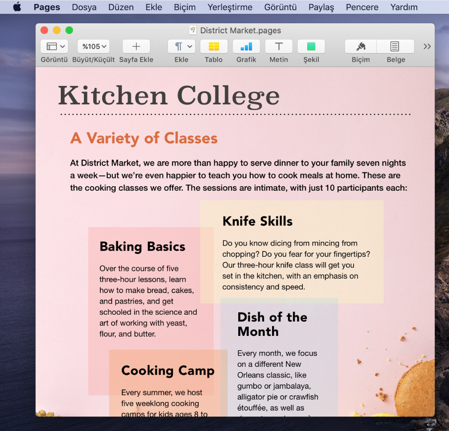
Task: Click the Sayfa Ekle plus button
Action: click(136, 46)
